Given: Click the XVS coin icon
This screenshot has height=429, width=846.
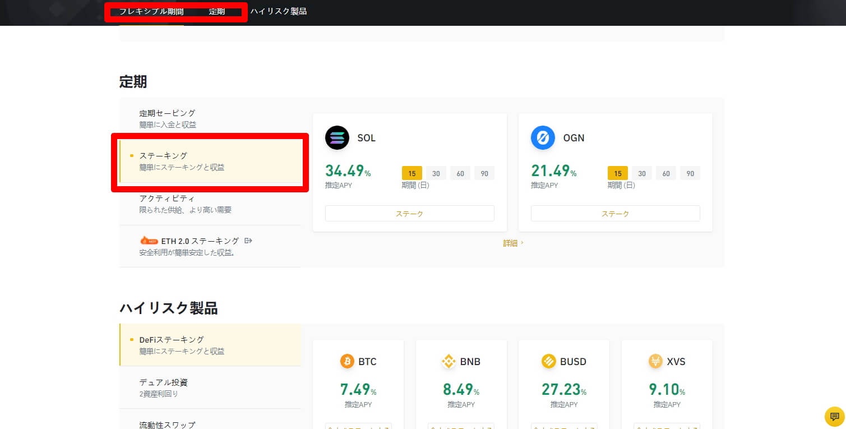Looking at the screenshot, I should pyautogui.click(x=655, y=361).
